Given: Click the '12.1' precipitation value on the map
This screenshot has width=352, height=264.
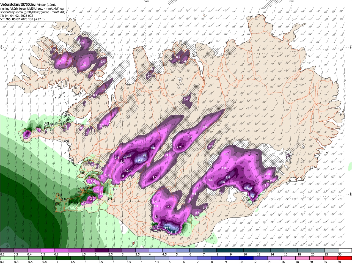Looking at the screenshot, I should (167, 228).
